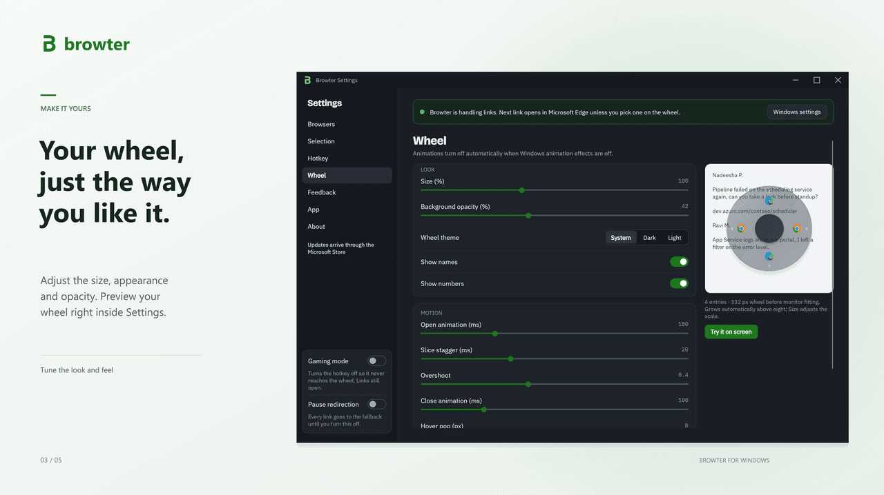Viewport: 884px width, 495px height.
Task: Pick the Edge icon at the wheel's top
Action: (769, 201)
